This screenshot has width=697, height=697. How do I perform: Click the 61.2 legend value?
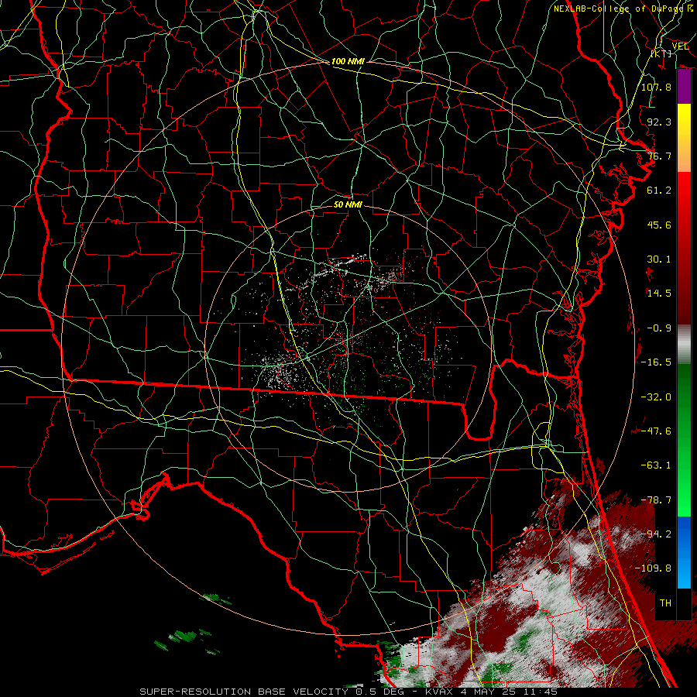[x=659, y=191]
